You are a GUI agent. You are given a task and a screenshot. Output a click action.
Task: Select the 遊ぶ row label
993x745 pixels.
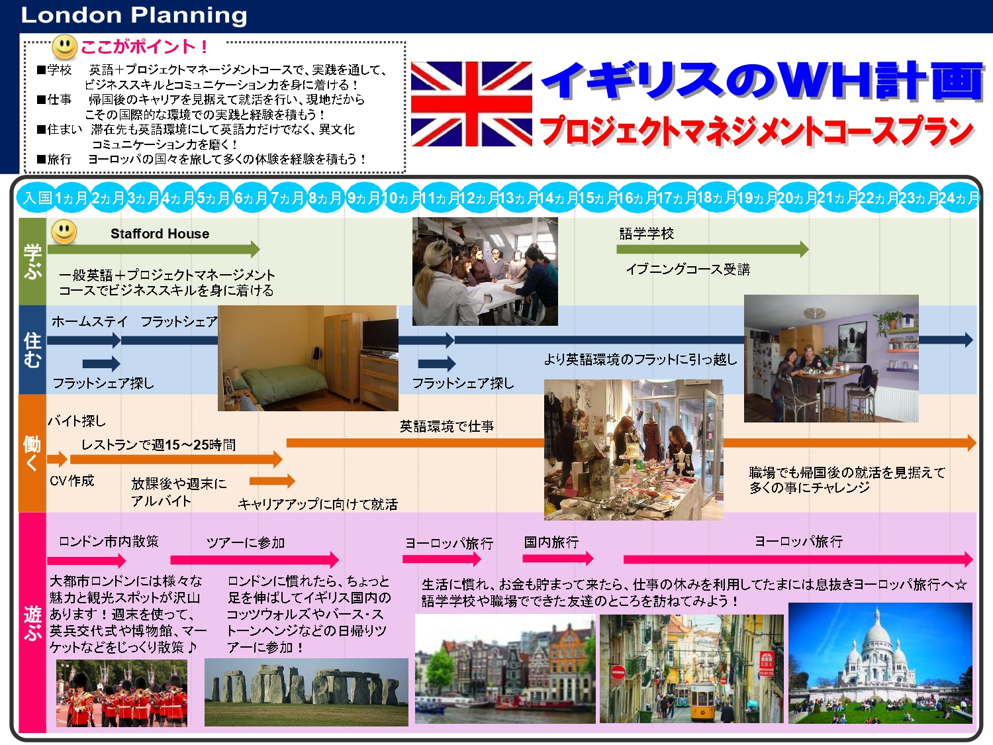pos(32,622)
